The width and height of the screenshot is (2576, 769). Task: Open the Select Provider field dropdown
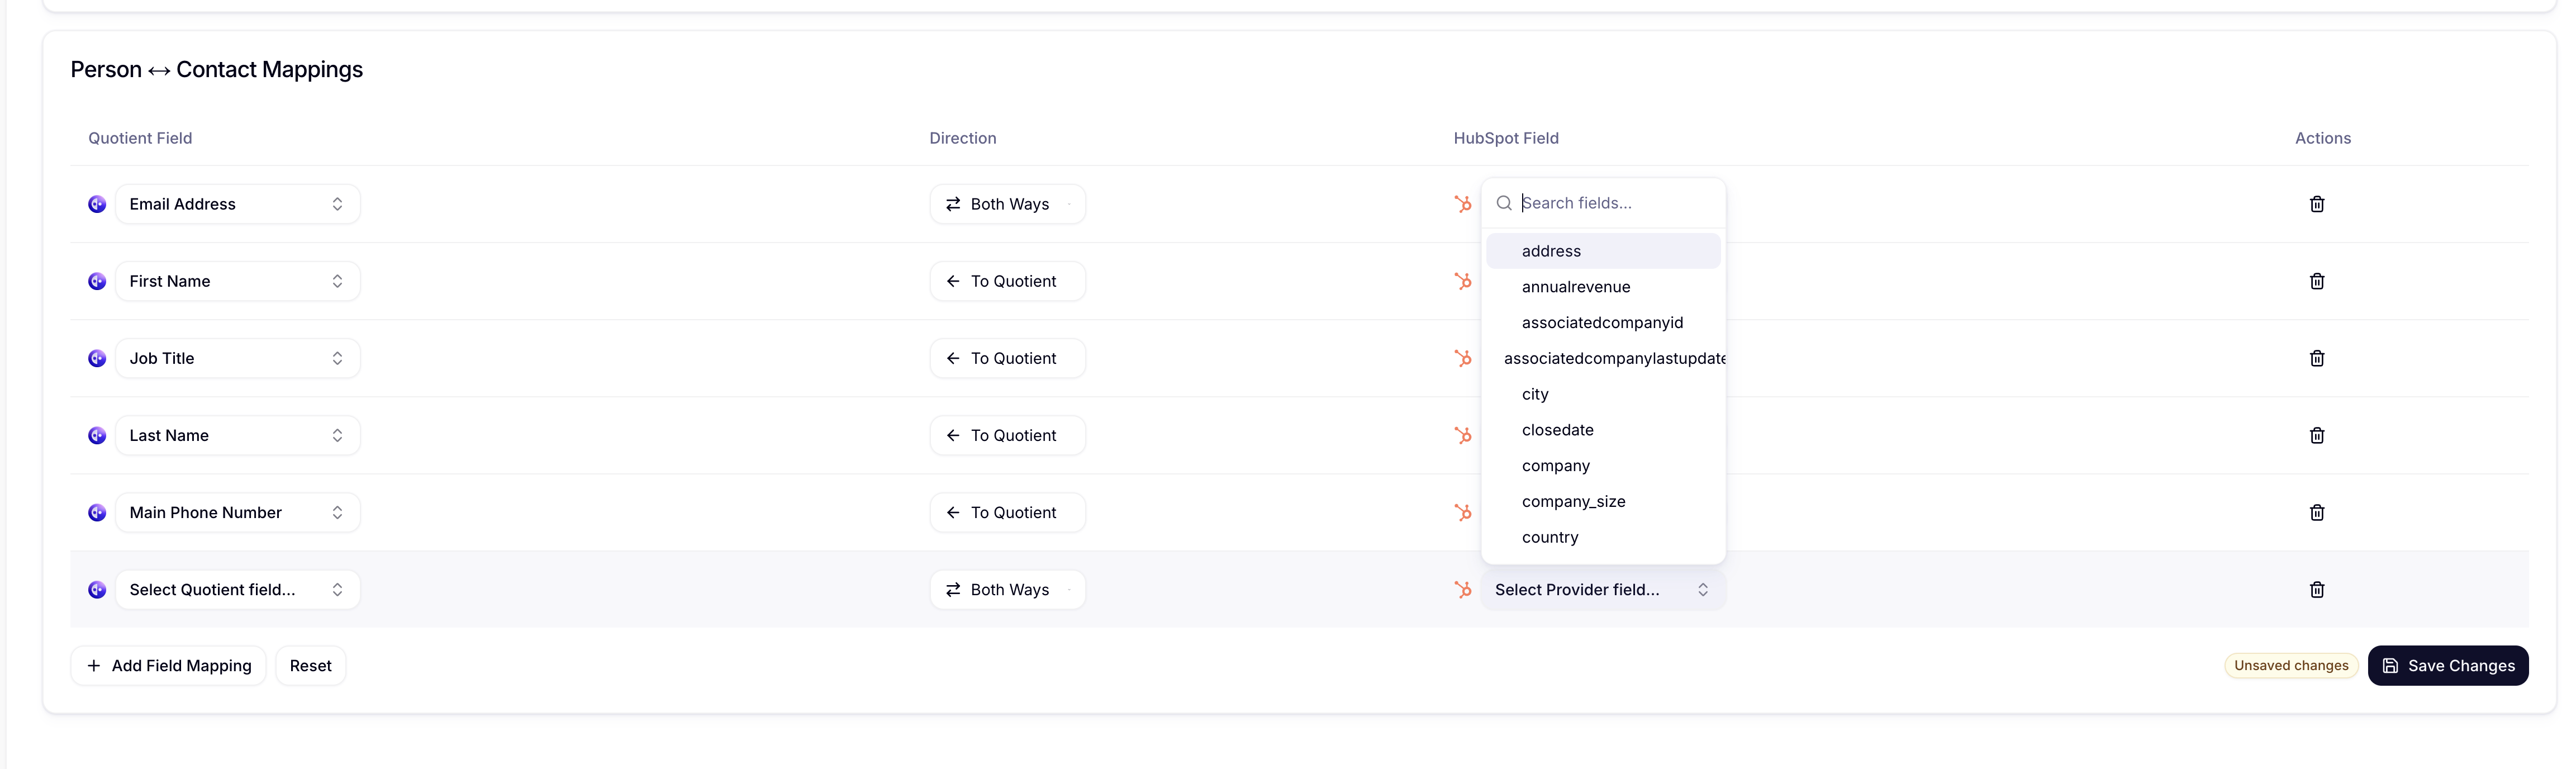coord(1601,589)
